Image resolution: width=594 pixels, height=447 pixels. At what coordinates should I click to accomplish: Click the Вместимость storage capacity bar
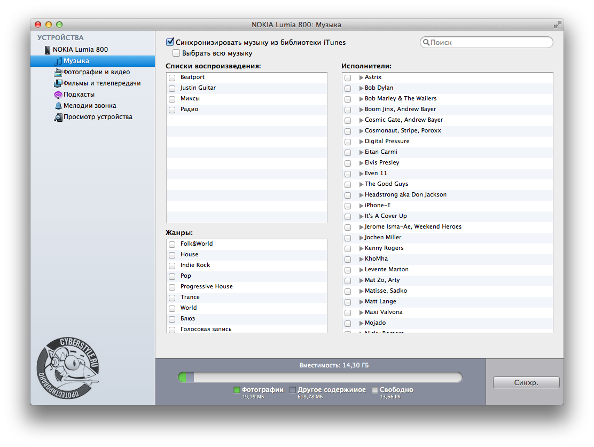click(x=320, y=377)
